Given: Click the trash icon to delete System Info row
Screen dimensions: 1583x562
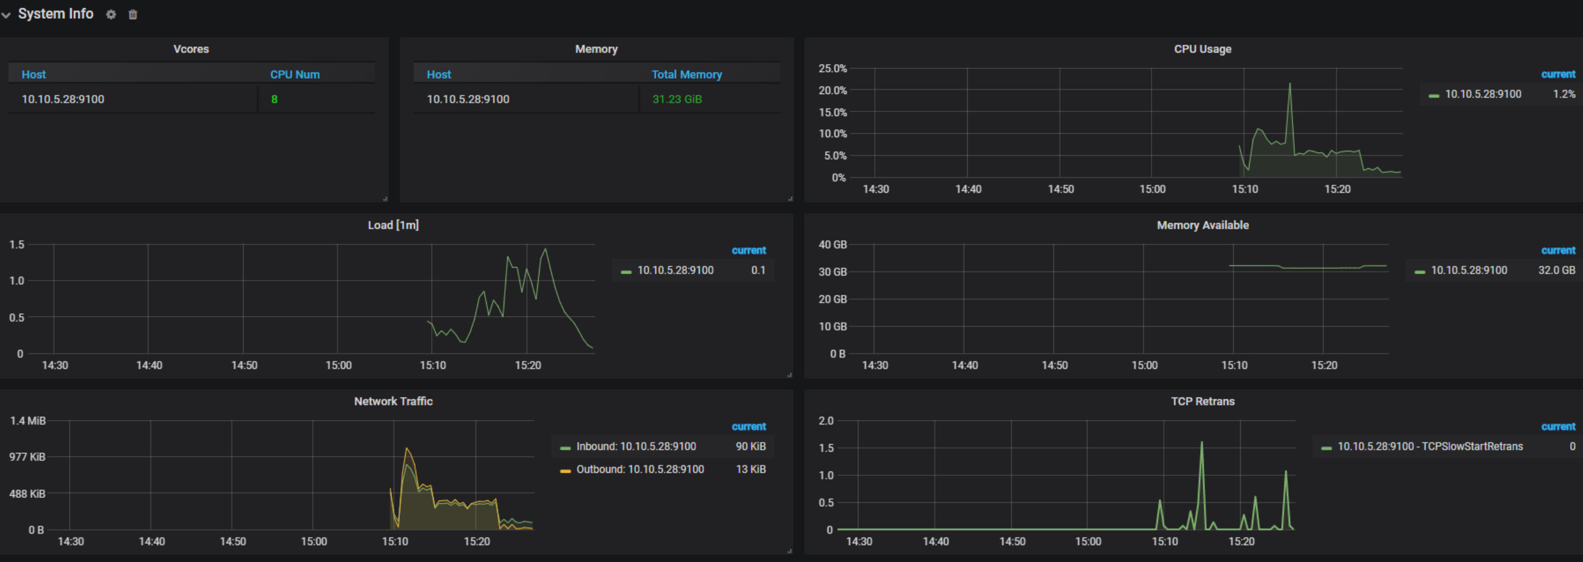Looking at the screenshot, I should point(133,14).
